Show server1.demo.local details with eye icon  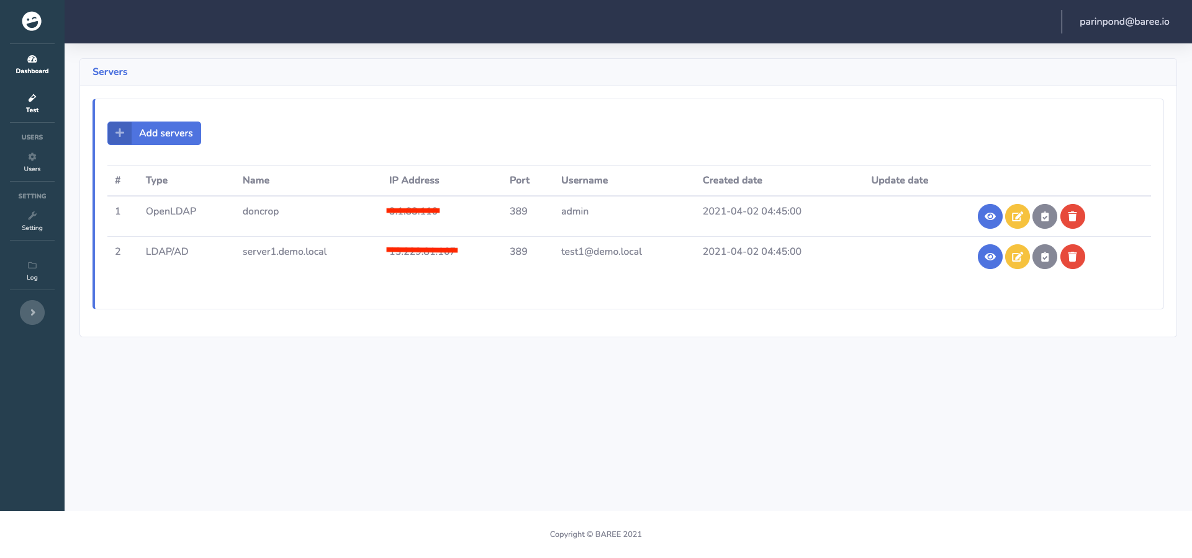990,257
